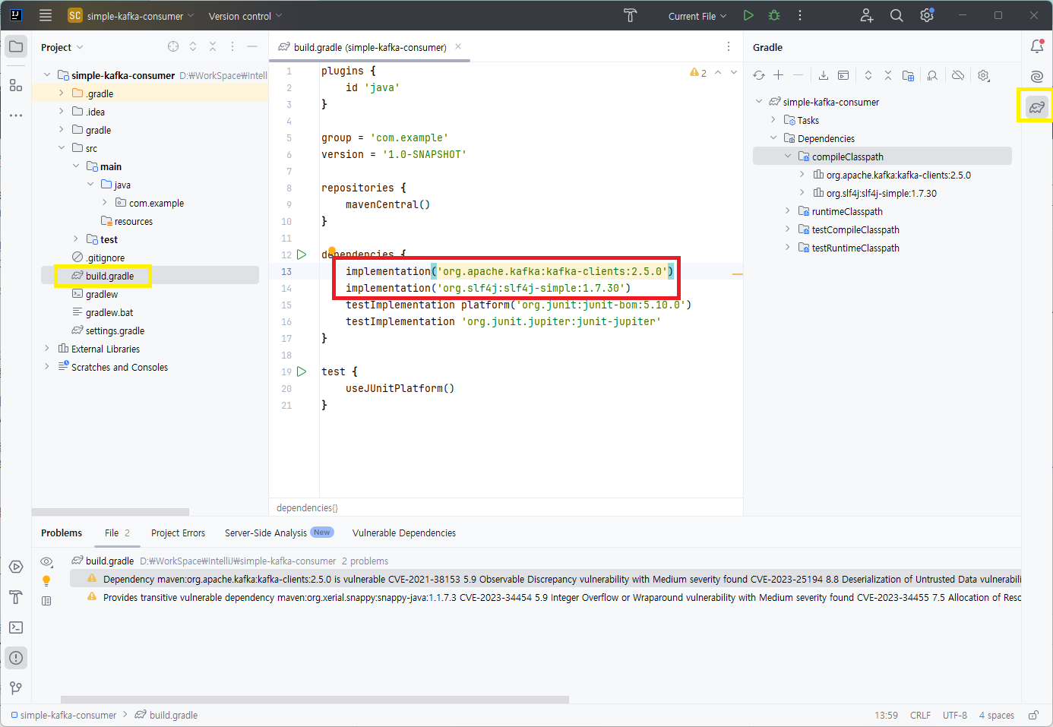The height and width of the screenshot is (727, 1053).
Task: Download Gradle sources icon
Action: point(824,75)
